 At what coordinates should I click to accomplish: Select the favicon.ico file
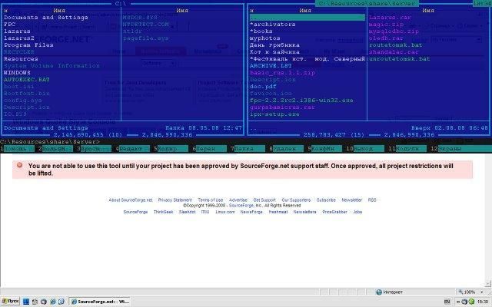[271, 94]
